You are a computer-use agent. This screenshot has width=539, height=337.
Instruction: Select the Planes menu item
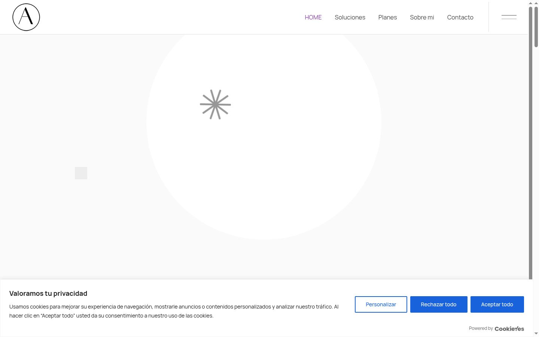coord(387,17)
